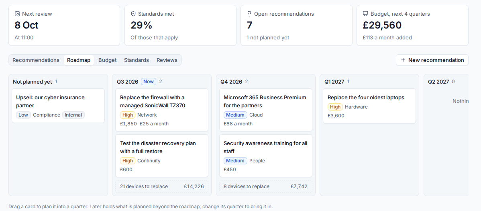The height and width of the screenshot is (211, 481).
Task: Click the Network label on firewall card
Action: 147,115
